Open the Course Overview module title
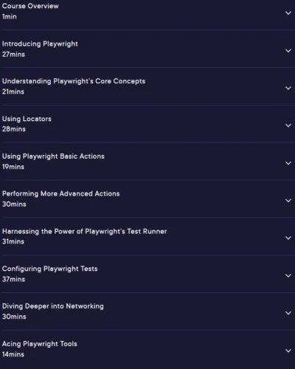Image resolution: width=295 pixels, height=369 pixels. pyautogui.click(x=30, y=6)
